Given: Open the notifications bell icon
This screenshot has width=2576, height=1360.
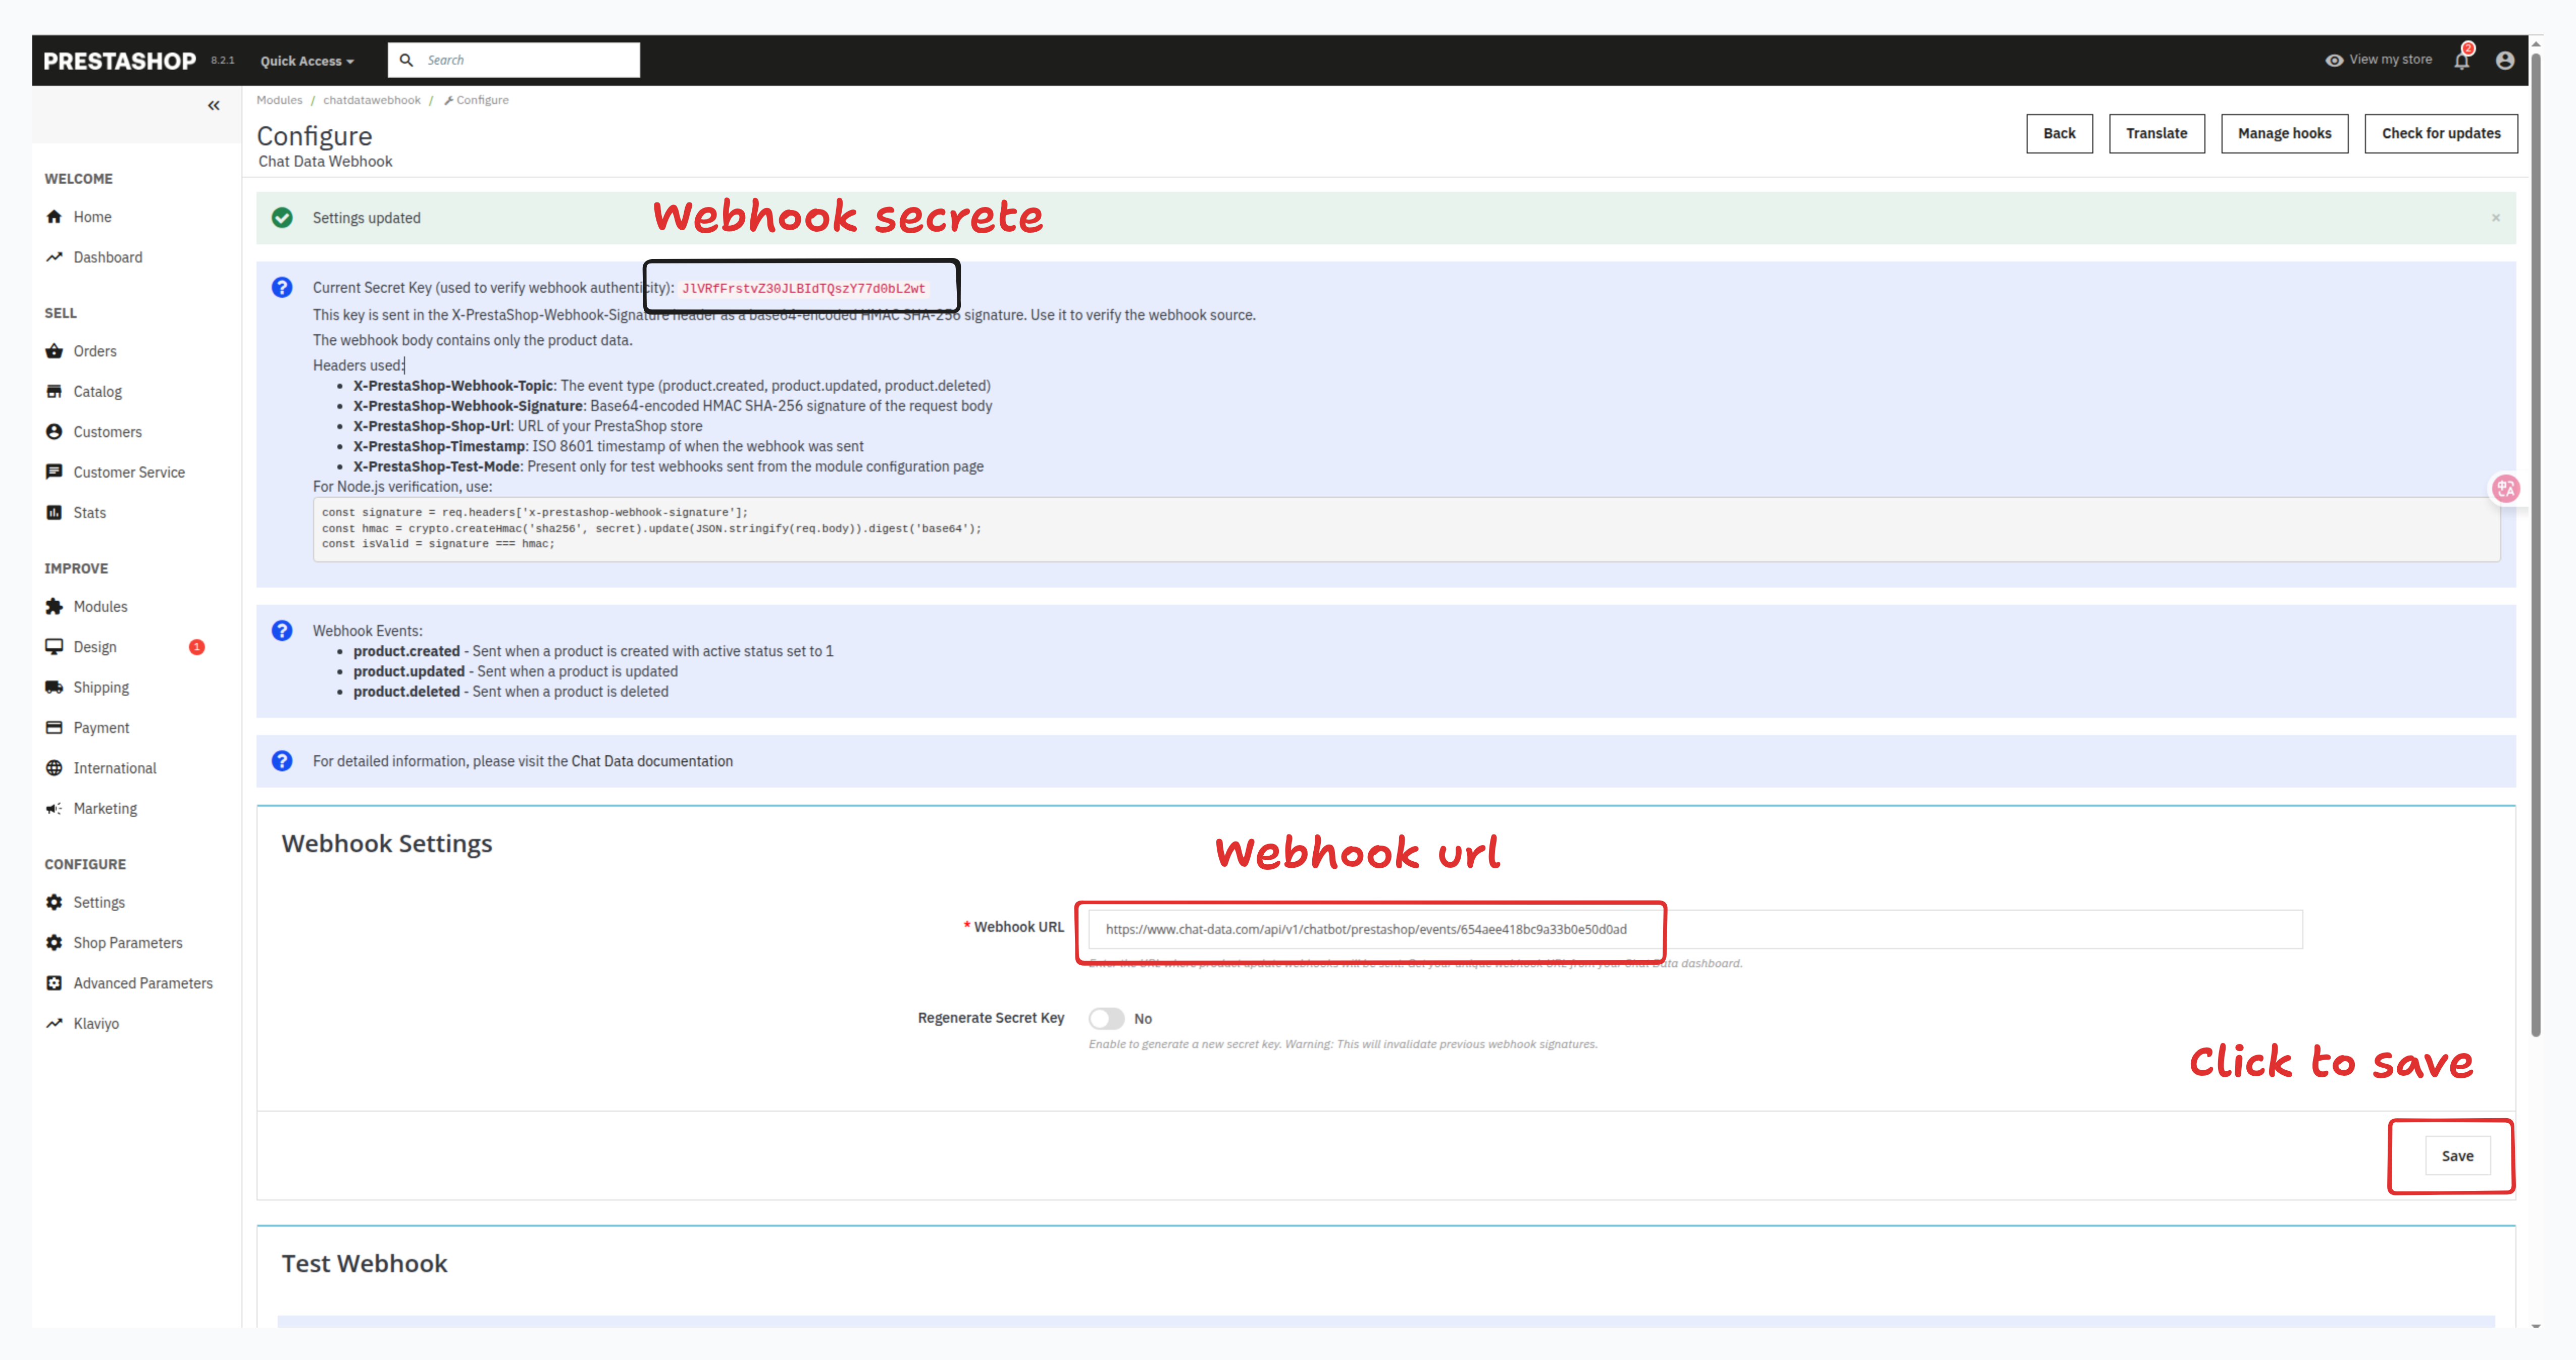Looking at the screenshot, I should (x=2462, y=60).
